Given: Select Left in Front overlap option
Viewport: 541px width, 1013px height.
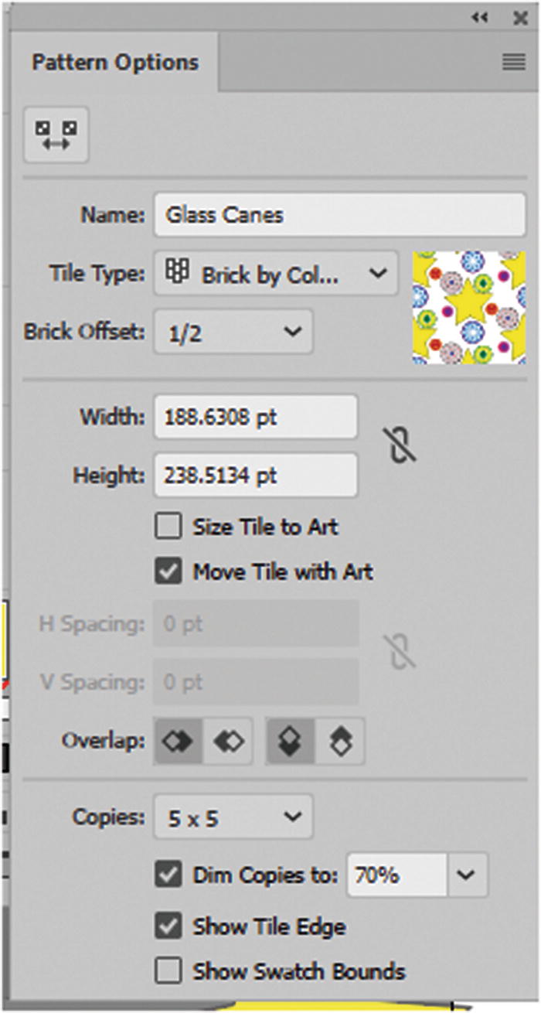Looking at the screenshot, I should [x=179, y=742].
